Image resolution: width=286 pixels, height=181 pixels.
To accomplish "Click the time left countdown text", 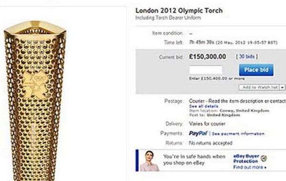I will pos(233,42).
